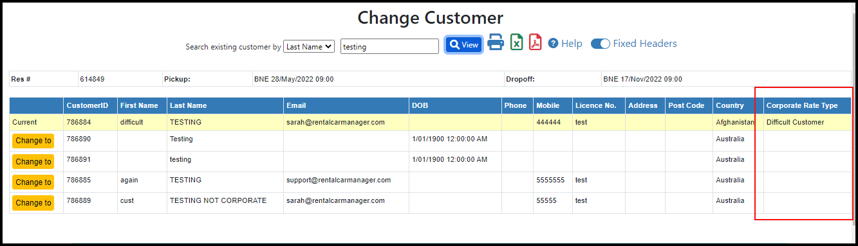Change to customer 786890
This screenshot has height=246, width=858.
(x=33, y=141)
